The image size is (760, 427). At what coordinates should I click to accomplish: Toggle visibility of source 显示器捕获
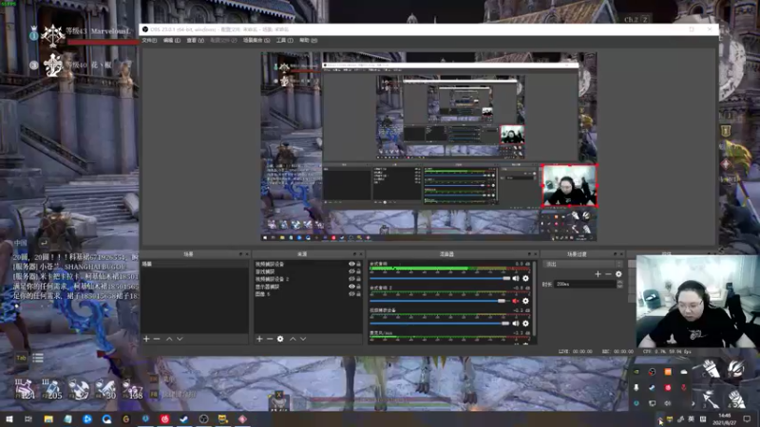[x=351, y=287]
